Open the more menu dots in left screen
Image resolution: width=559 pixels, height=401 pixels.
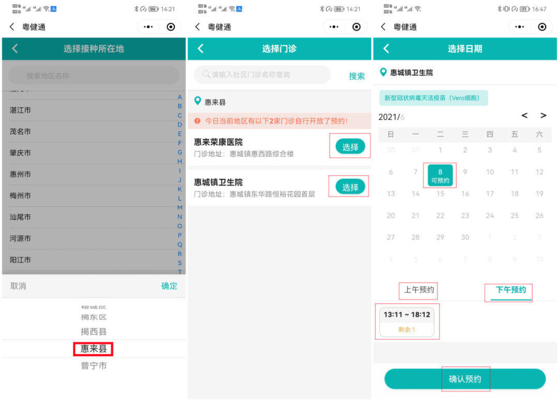pos(149,27)
